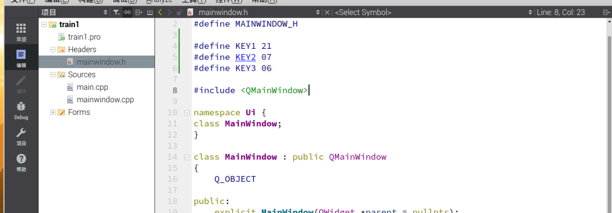Open the Help (帮助) mode
Image resolution: width=612 pixels, height=213 pixels.
21,163
